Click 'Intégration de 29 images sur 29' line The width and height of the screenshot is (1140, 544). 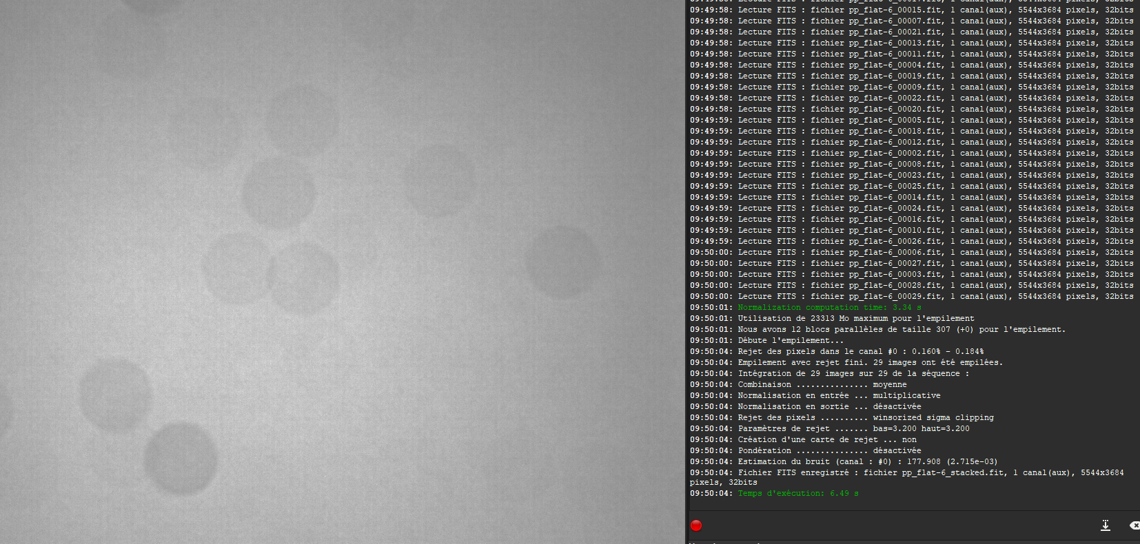pos(830,373)
